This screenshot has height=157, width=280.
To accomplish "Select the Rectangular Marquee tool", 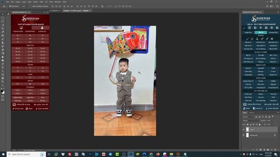I will point(3,18).
